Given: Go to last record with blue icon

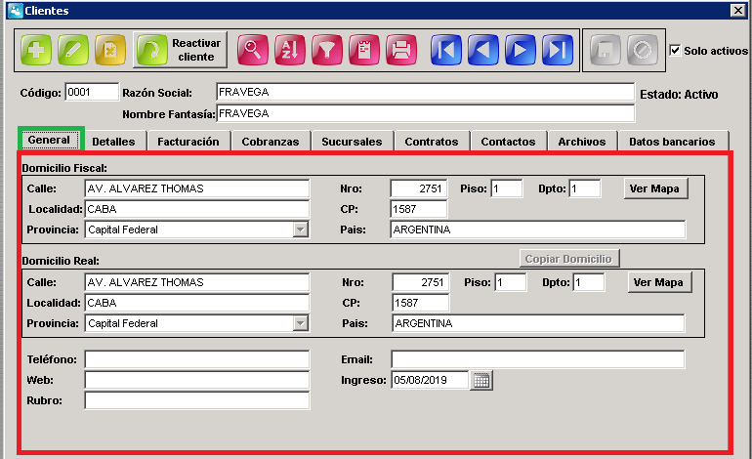Looking at the screenshot, I should [558, 50].
